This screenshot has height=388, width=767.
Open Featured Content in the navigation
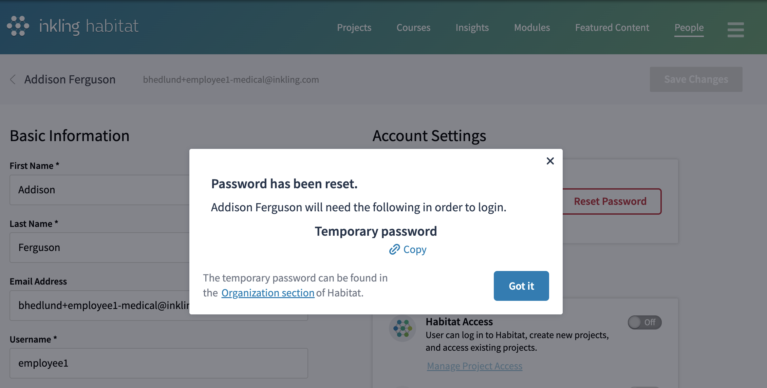pos(612,27)
